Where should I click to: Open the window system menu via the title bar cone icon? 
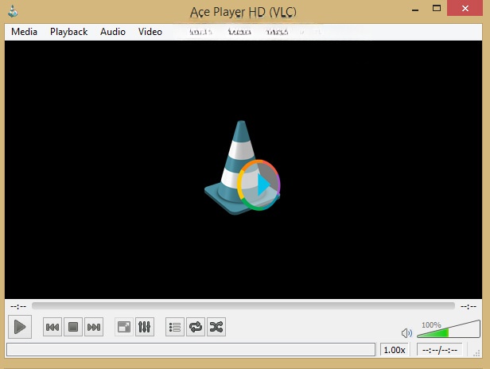(13, 11)
